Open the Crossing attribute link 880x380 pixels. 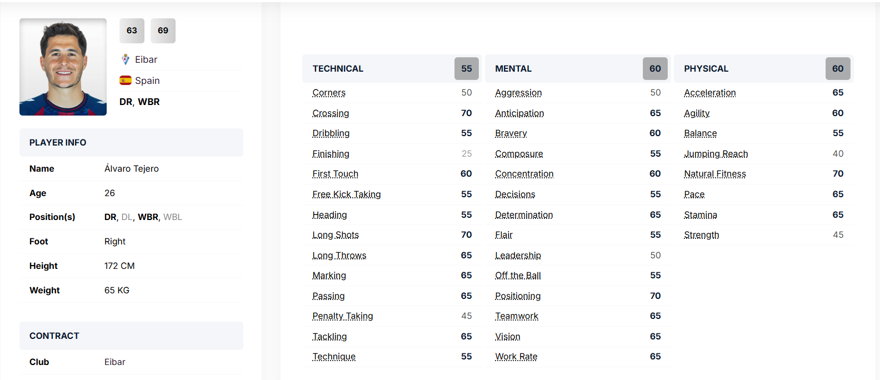[331, 113]
